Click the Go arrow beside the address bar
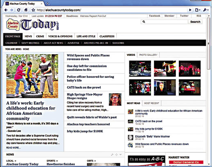Screen dimensions: 212x167 (190, 10)
